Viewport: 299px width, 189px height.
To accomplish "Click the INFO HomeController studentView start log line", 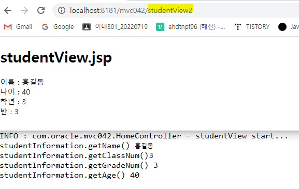I will (x=144, y=136).
